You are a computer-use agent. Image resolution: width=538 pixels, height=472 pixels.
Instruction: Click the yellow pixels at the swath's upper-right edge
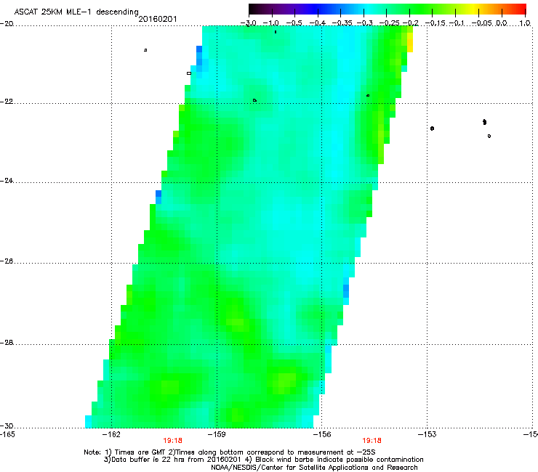pos(409,42)
